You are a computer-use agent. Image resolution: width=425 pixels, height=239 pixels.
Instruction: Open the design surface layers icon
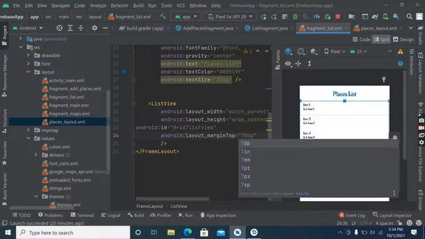(288, 51)
